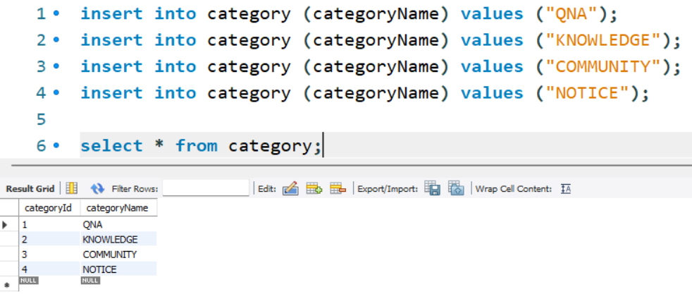692x294 pixels.
Task: Select the QNA cell in results
Action: 118,224
